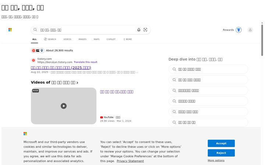Play the 0:53 video thumbnail
The image size is (265, 165).
click(64, 106)
